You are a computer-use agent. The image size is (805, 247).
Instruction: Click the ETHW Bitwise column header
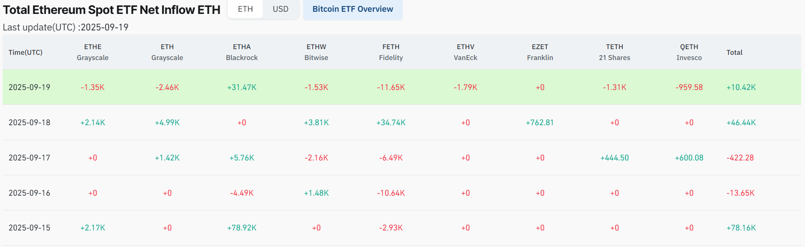point(316,52)
